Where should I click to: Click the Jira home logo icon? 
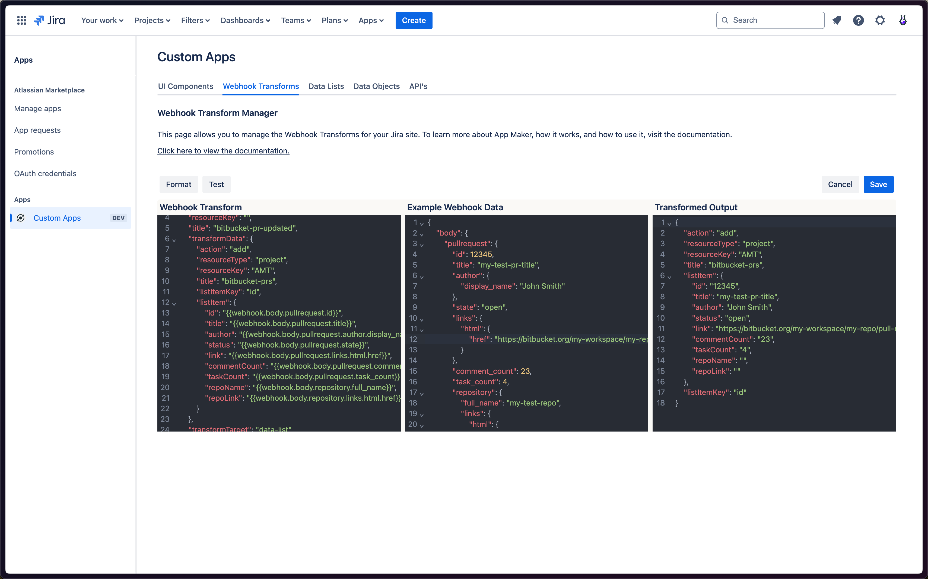(50, 20)
